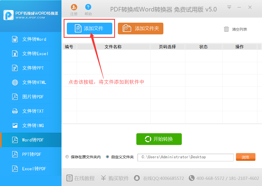Open 图片转PDF conversion mode

point(31,97)
